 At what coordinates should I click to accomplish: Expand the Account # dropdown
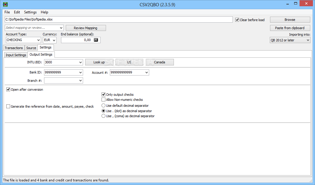tap(146, 73)
